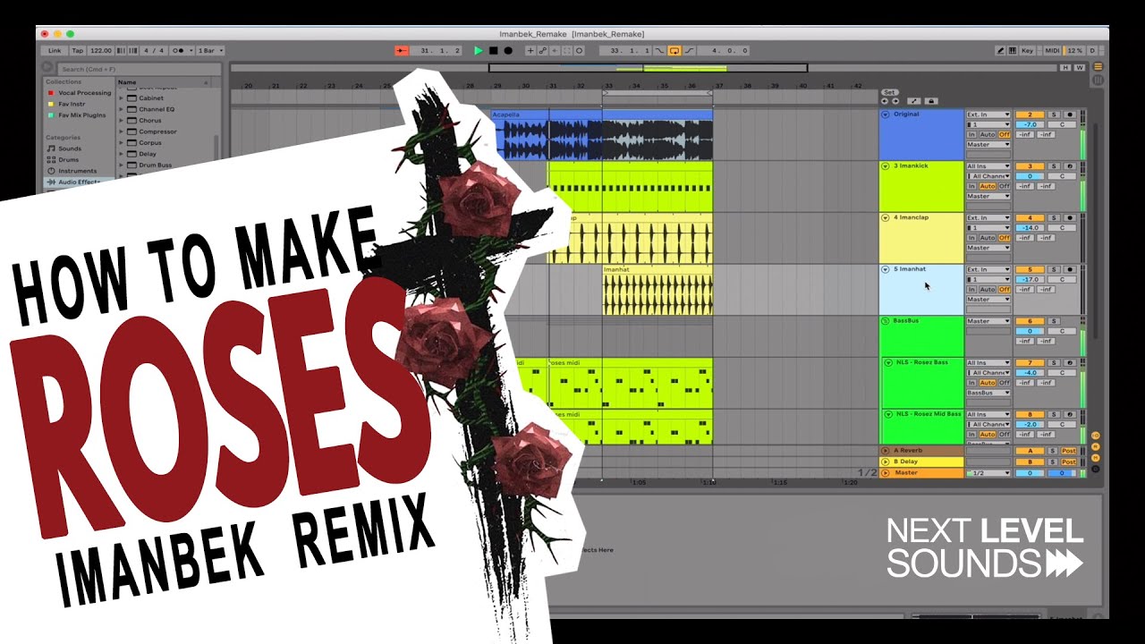Open the Instruments category
1145x644 pixels.
(x=77, y=170)
